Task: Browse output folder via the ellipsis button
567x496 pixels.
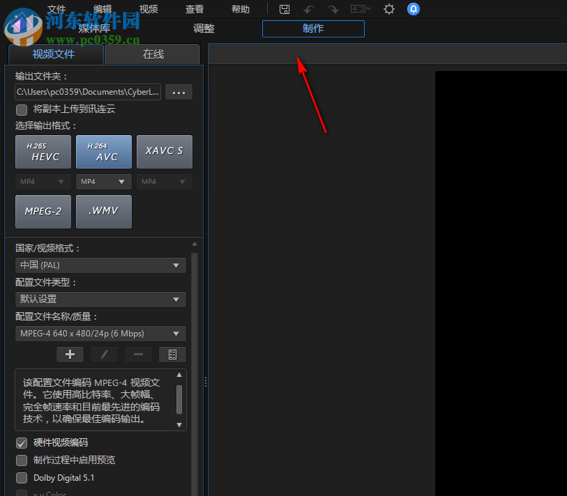Action: pos(179,92)
